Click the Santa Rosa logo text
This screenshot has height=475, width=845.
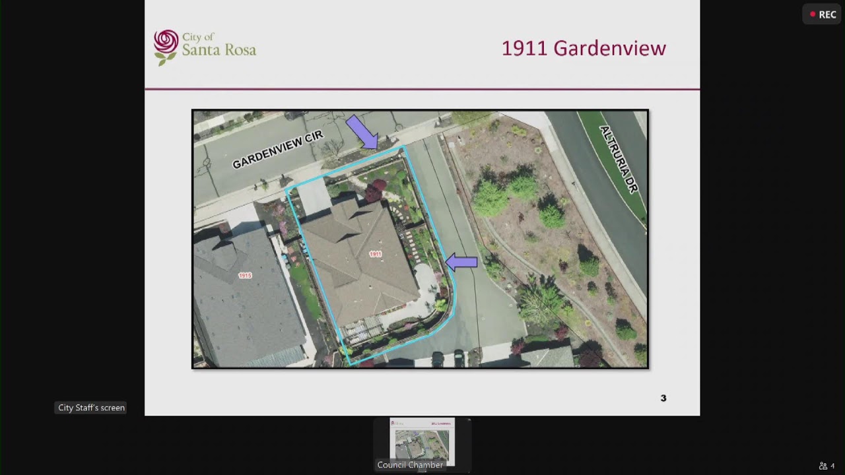click(x=219, y=46)
